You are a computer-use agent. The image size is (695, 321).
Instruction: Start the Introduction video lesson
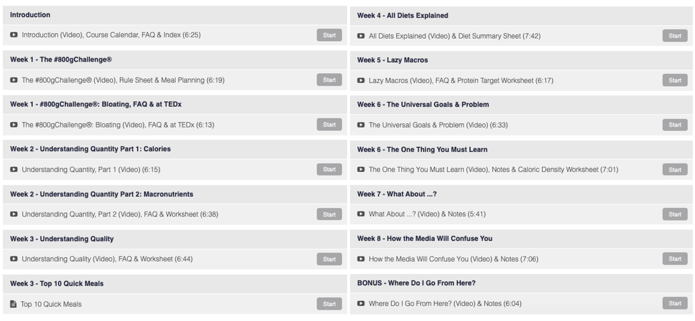pyautogui.click(x=329, y=35)
